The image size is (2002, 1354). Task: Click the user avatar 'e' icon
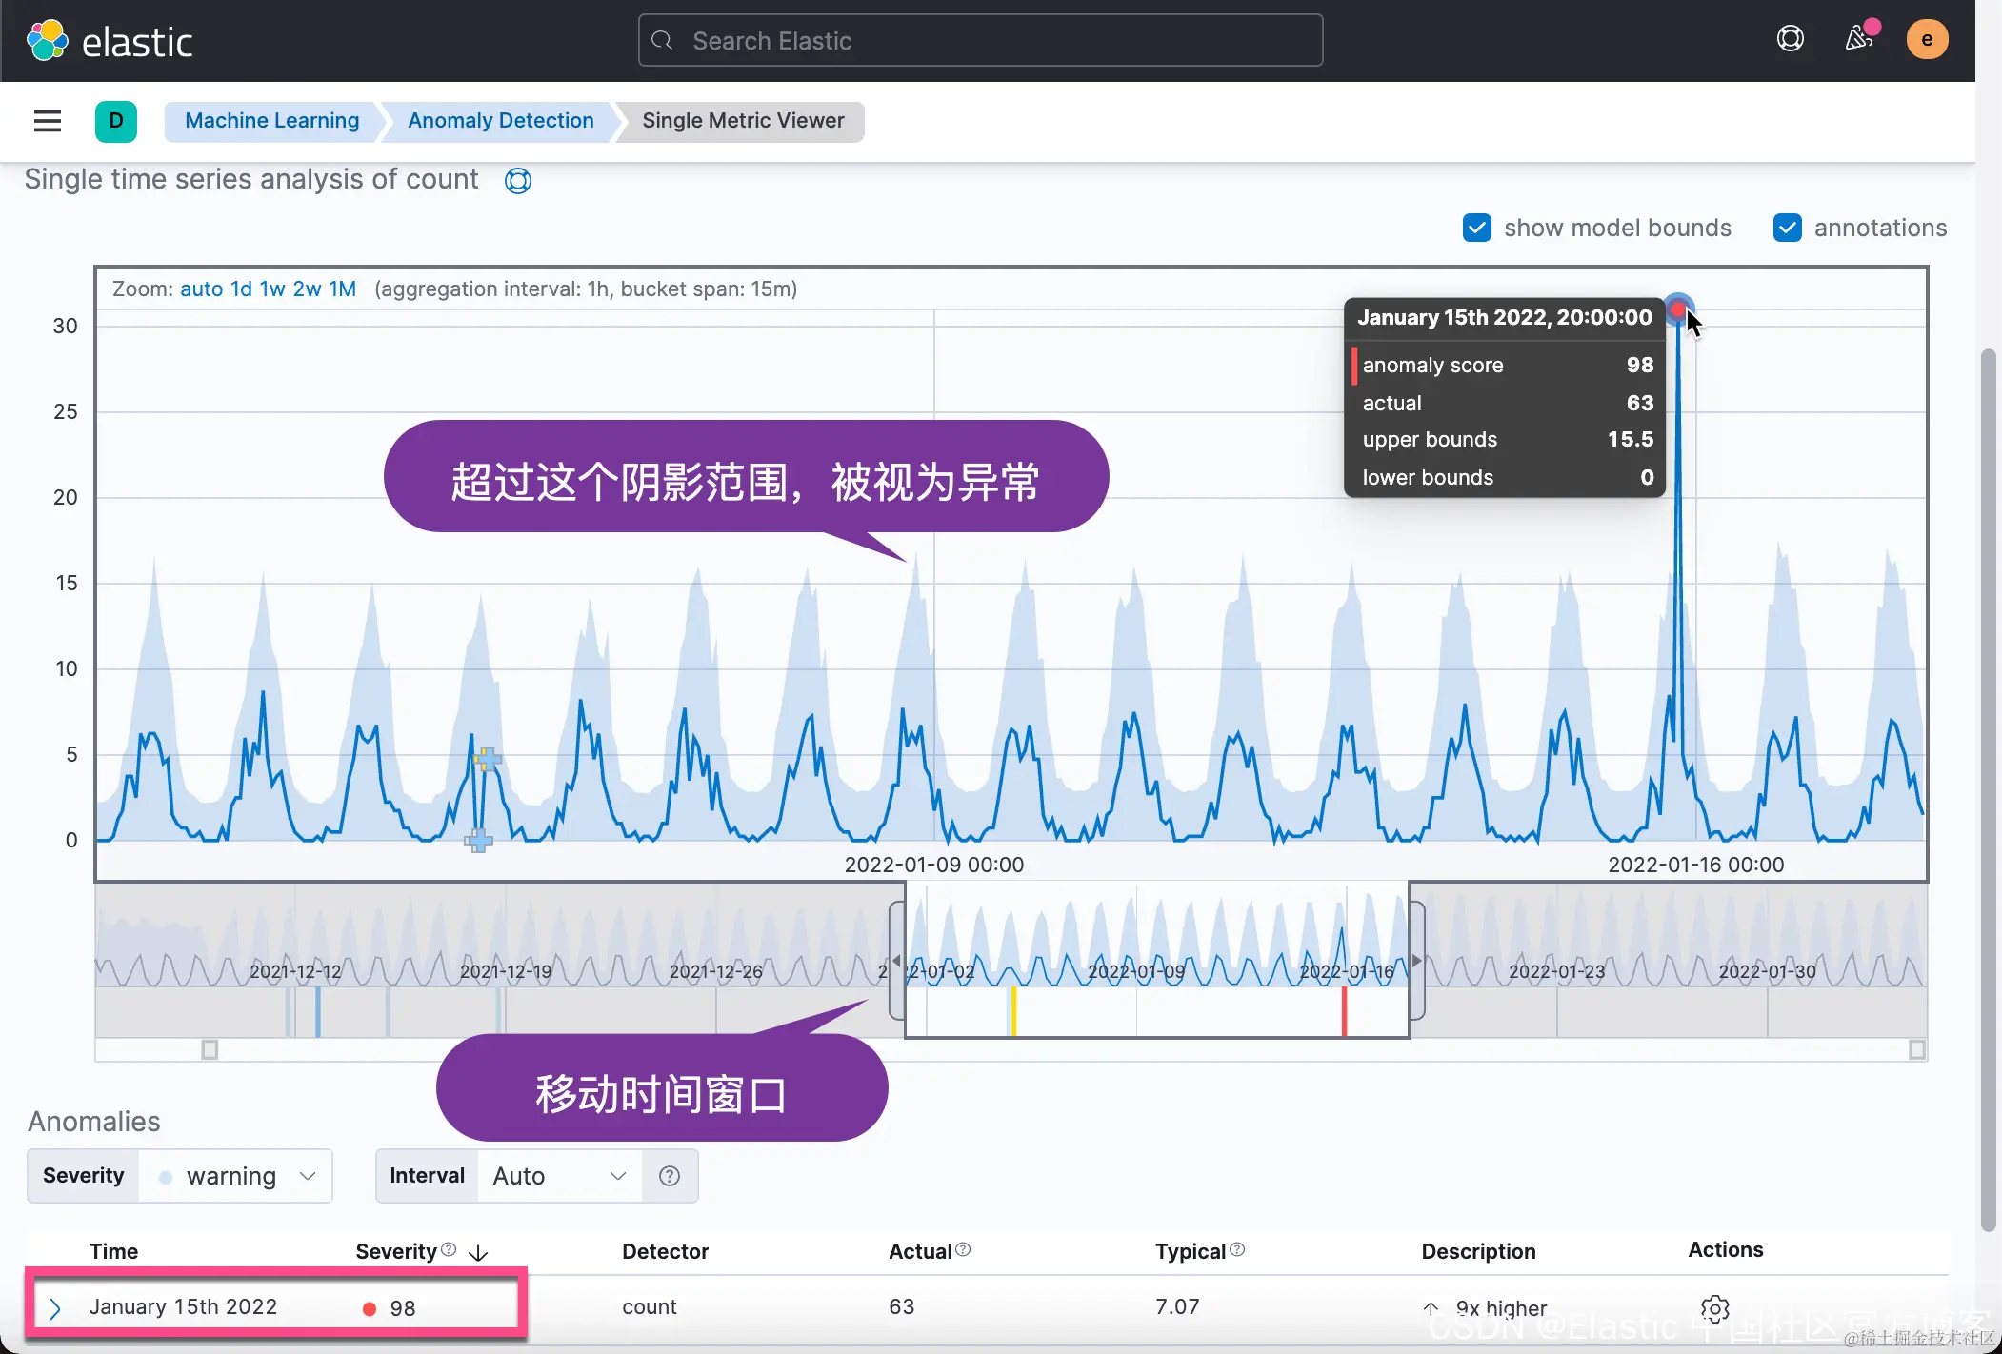tap(1926, 39)
